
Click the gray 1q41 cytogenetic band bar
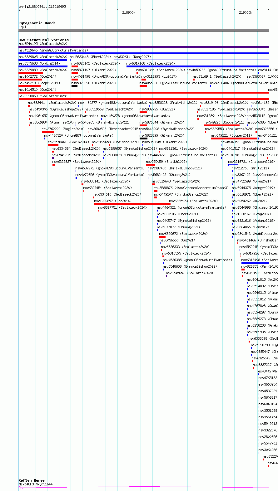coord(144,30)
